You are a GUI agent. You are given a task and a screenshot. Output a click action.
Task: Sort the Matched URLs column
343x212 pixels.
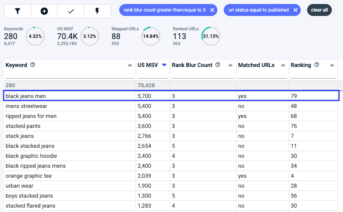283,65
